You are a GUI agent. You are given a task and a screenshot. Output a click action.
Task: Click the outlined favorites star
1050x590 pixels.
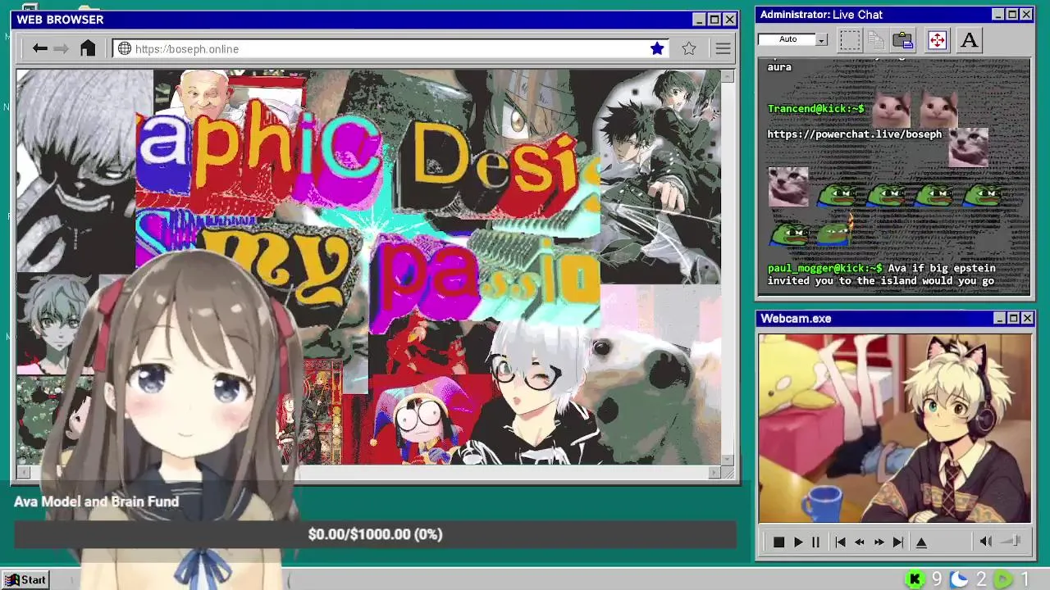[x=689, y=49]
